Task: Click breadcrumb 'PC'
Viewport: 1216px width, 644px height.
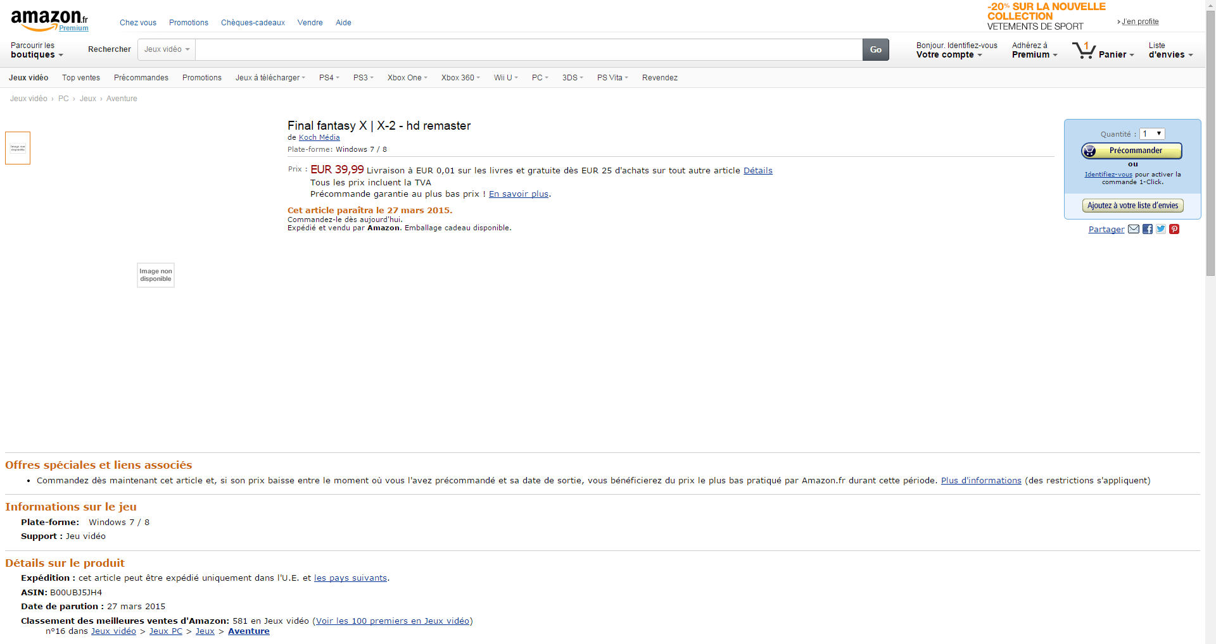Action: tap(63, 99)
